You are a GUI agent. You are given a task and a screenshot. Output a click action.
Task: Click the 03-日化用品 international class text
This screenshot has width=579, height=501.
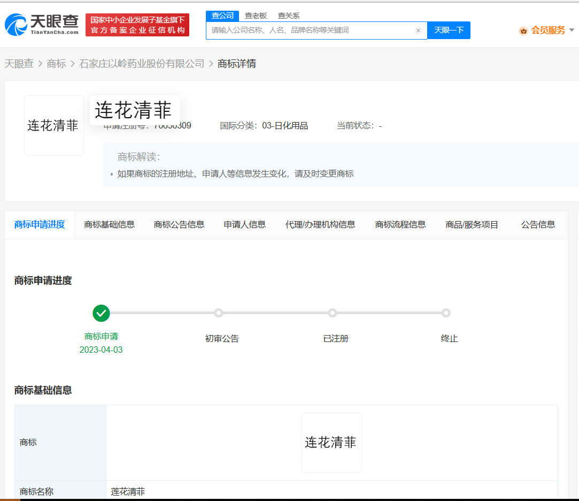pyautogui.click(x=285, y=126)
